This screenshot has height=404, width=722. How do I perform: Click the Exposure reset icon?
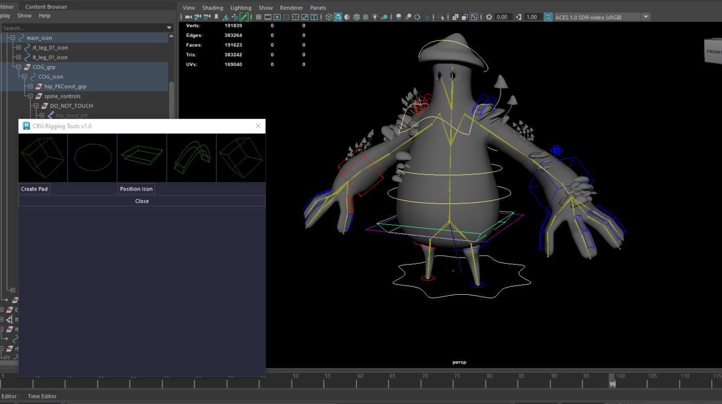click(x=489, y=17)
